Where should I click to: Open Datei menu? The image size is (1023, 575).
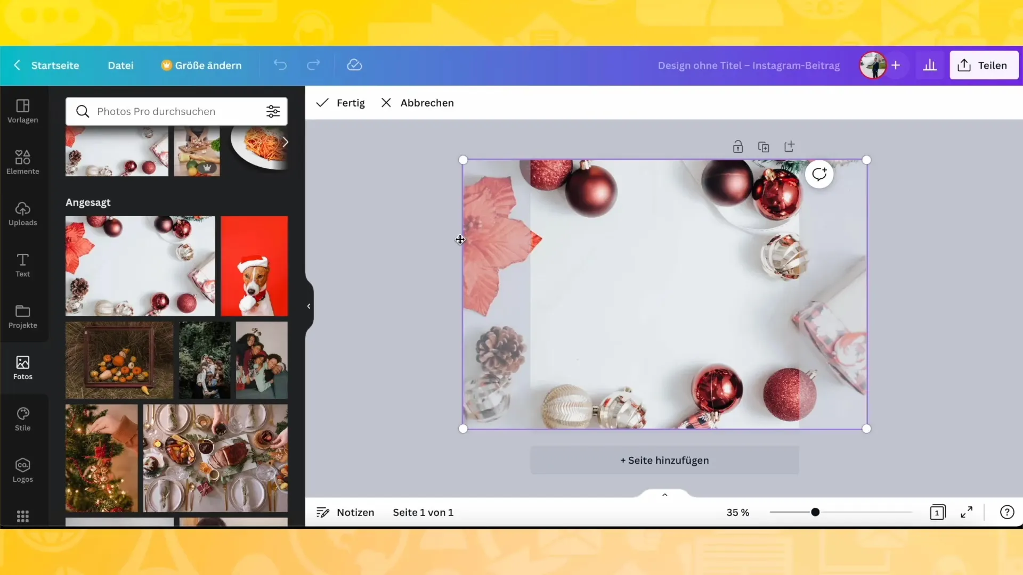[x=120, y=64]
